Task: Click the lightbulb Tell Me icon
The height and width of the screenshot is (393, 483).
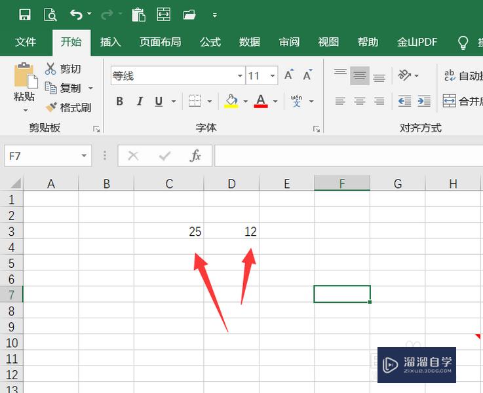Action: (463, 43)
